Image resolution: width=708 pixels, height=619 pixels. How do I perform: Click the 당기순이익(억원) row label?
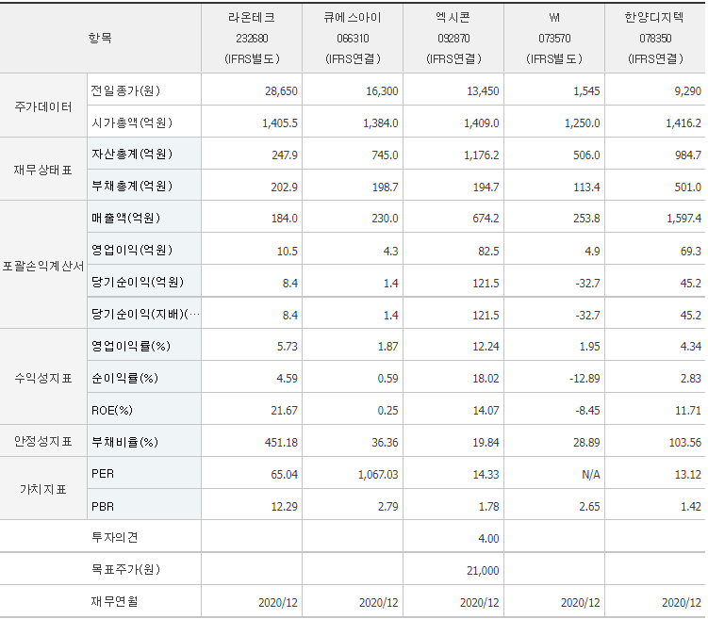[138, 282]
